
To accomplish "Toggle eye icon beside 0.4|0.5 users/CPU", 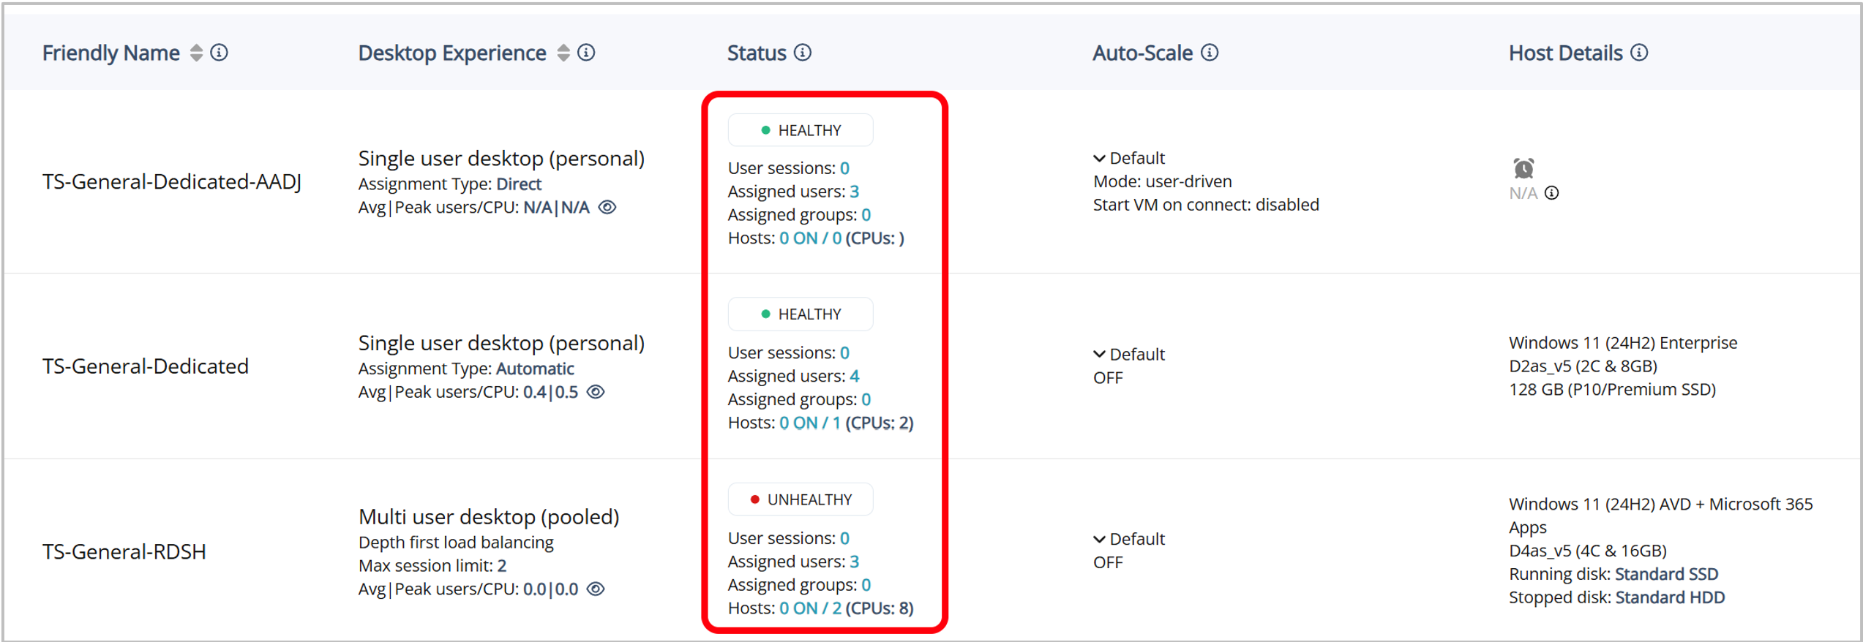I will pyautogui.click(x=596, y=392).
